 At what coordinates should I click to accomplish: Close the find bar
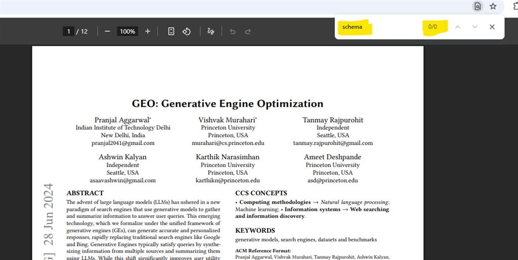click(x=492, y=27)
